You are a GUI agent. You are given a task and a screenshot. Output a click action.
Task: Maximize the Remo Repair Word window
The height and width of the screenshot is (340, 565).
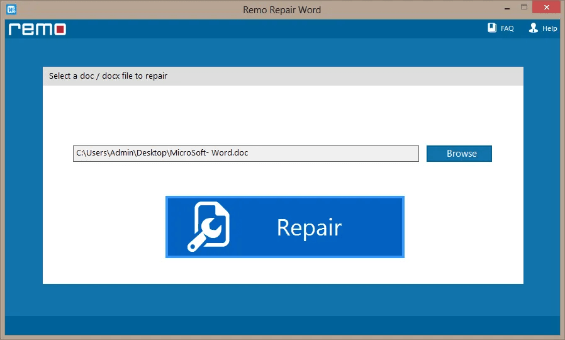click(524, 7)
